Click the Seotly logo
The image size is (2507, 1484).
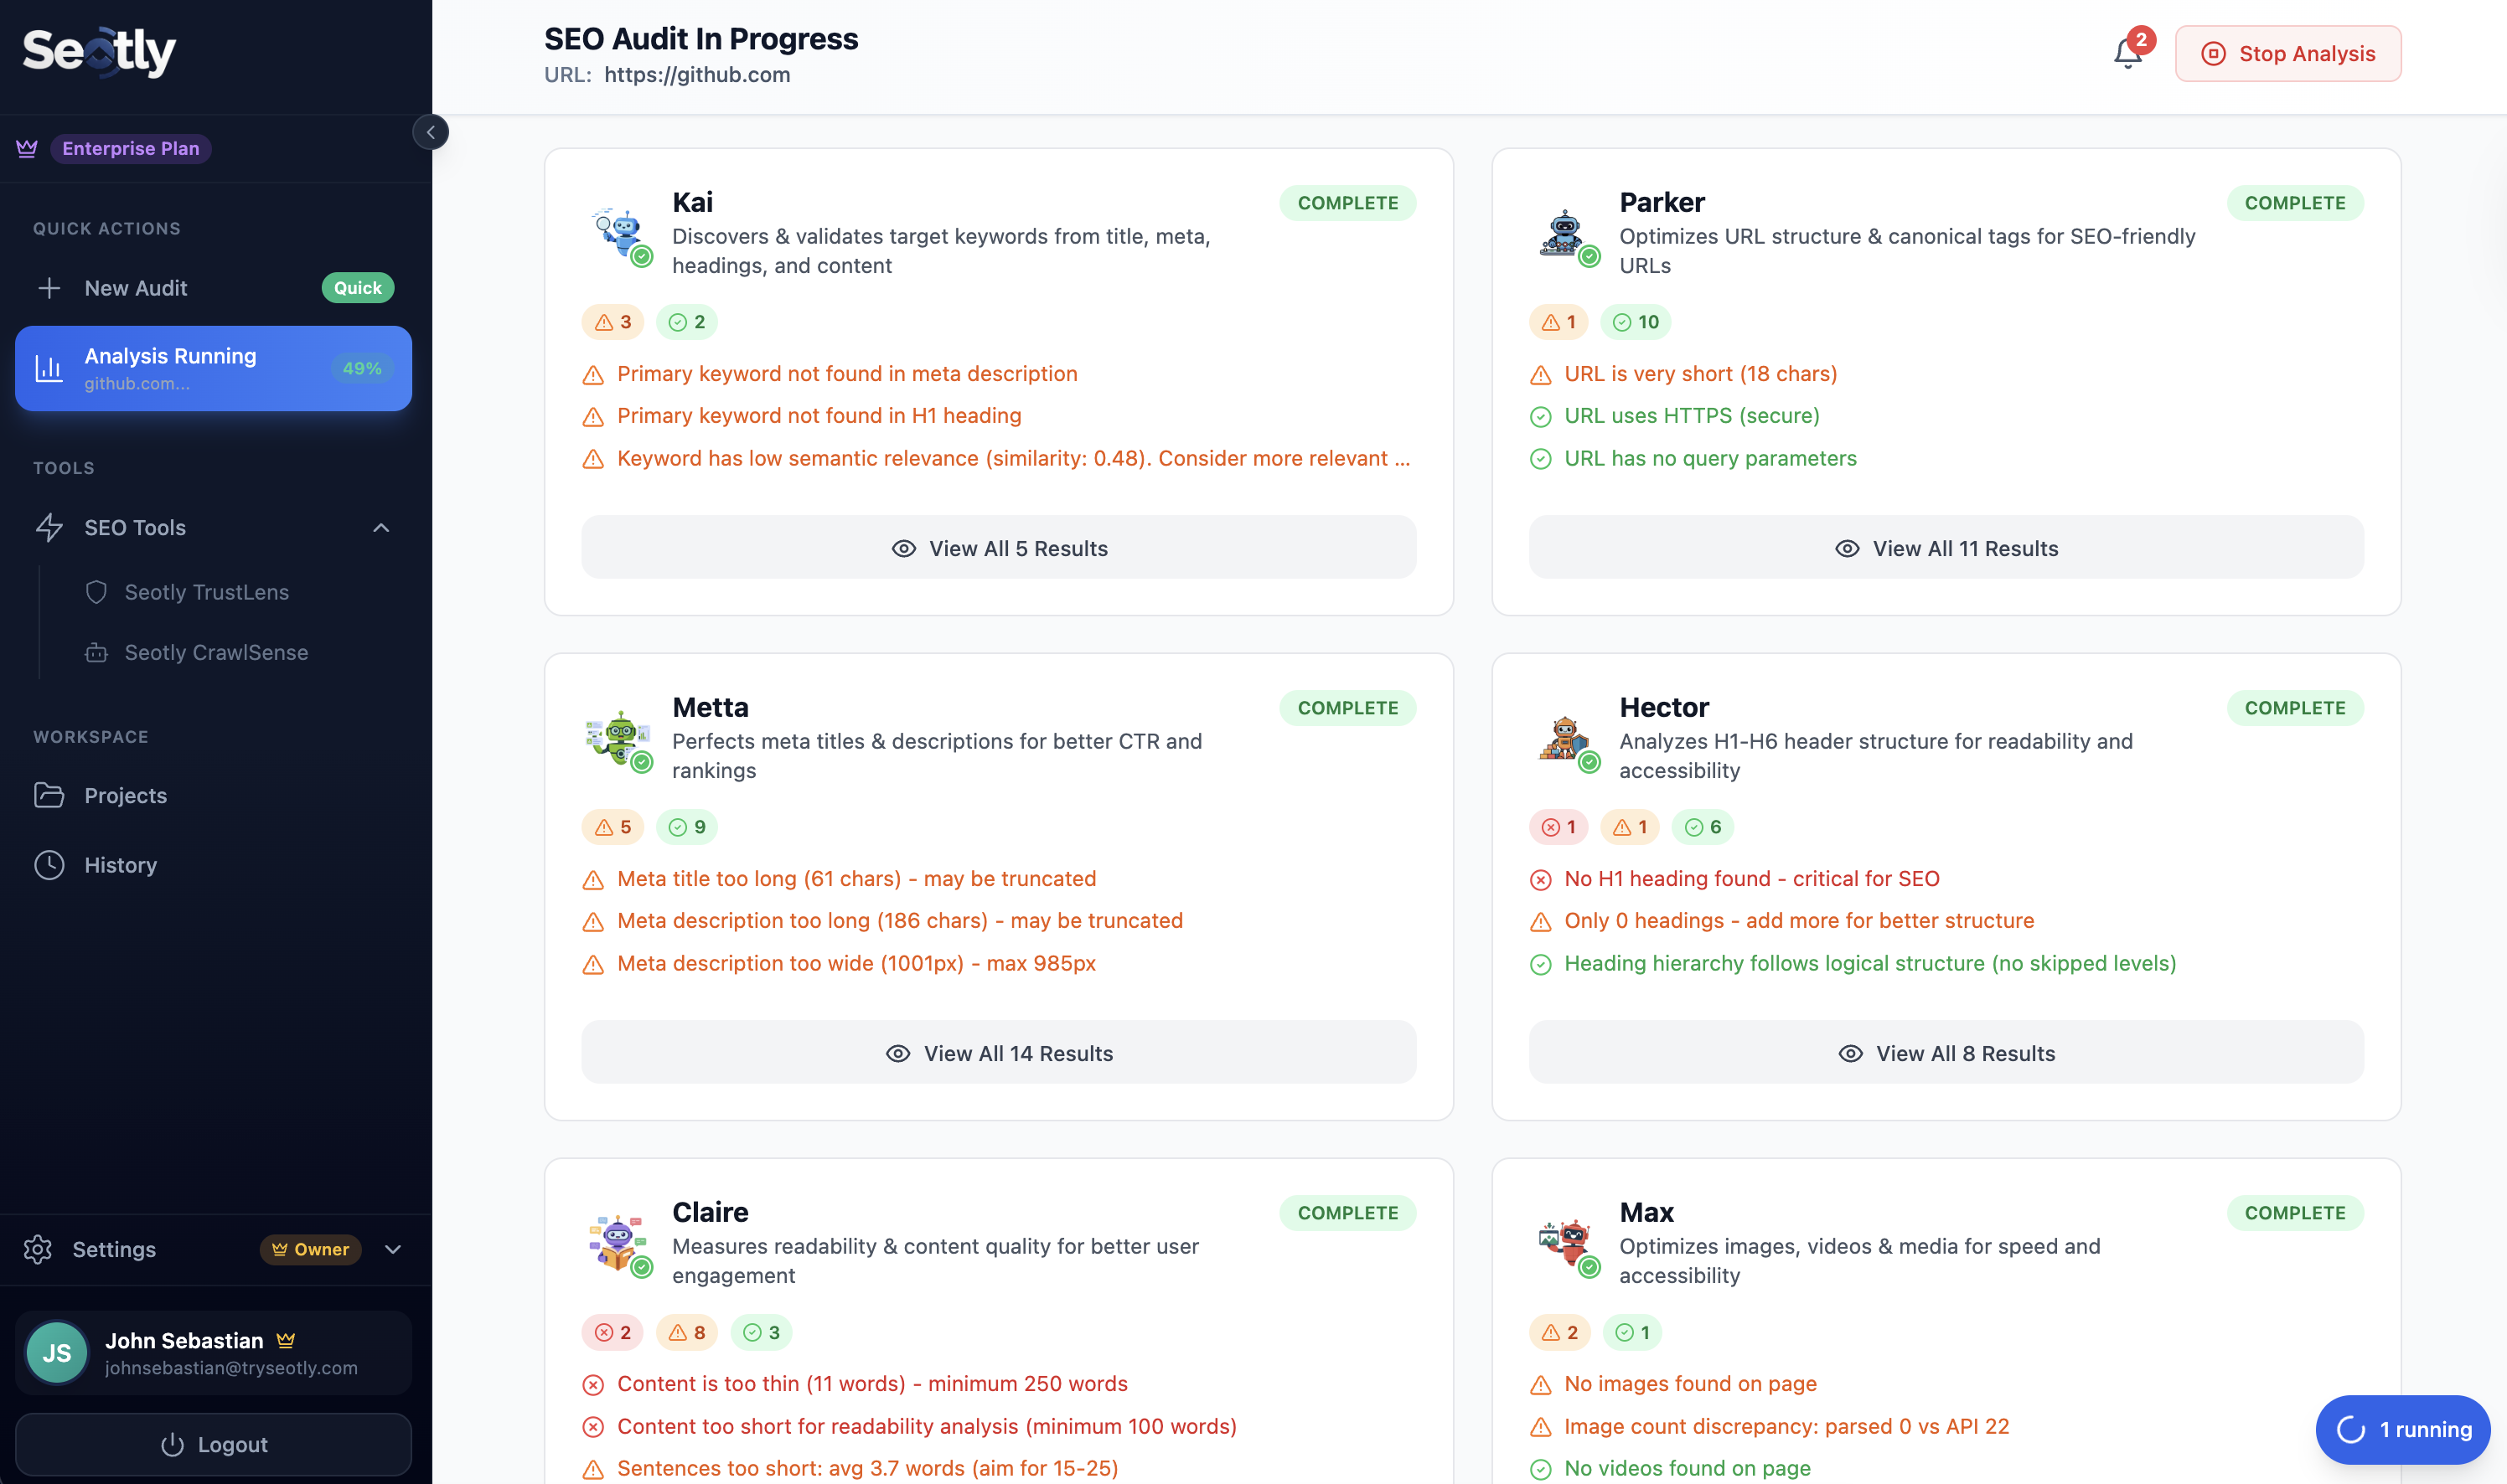click(x=98, y=52)
